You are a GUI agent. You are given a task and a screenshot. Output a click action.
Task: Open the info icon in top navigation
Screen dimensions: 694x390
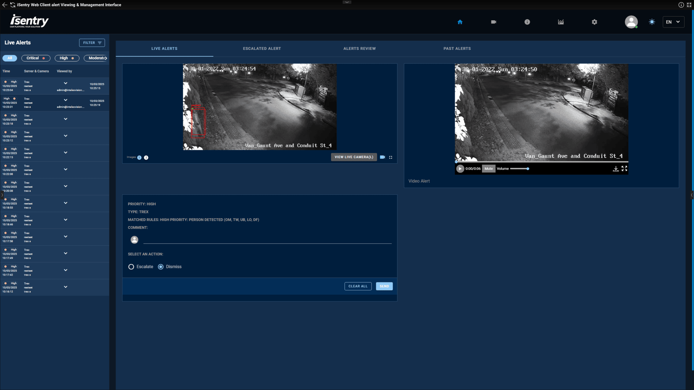[527, 22]
